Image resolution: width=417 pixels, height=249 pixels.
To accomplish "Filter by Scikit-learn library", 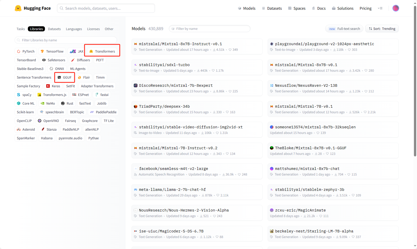I will click(x=25, y=112).
